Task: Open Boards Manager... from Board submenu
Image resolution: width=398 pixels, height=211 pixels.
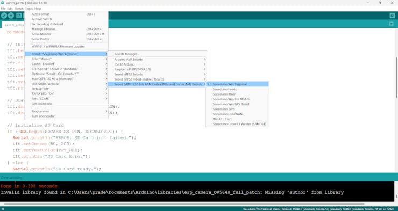Action: pos(157,54)
